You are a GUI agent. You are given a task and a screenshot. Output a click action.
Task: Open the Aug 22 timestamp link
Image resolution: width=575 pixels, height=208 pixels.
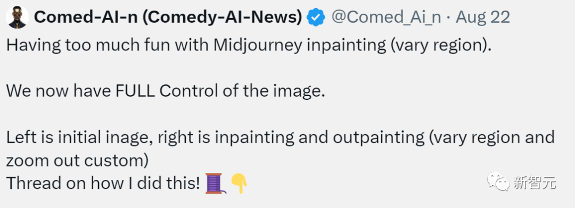pos(482,17)
